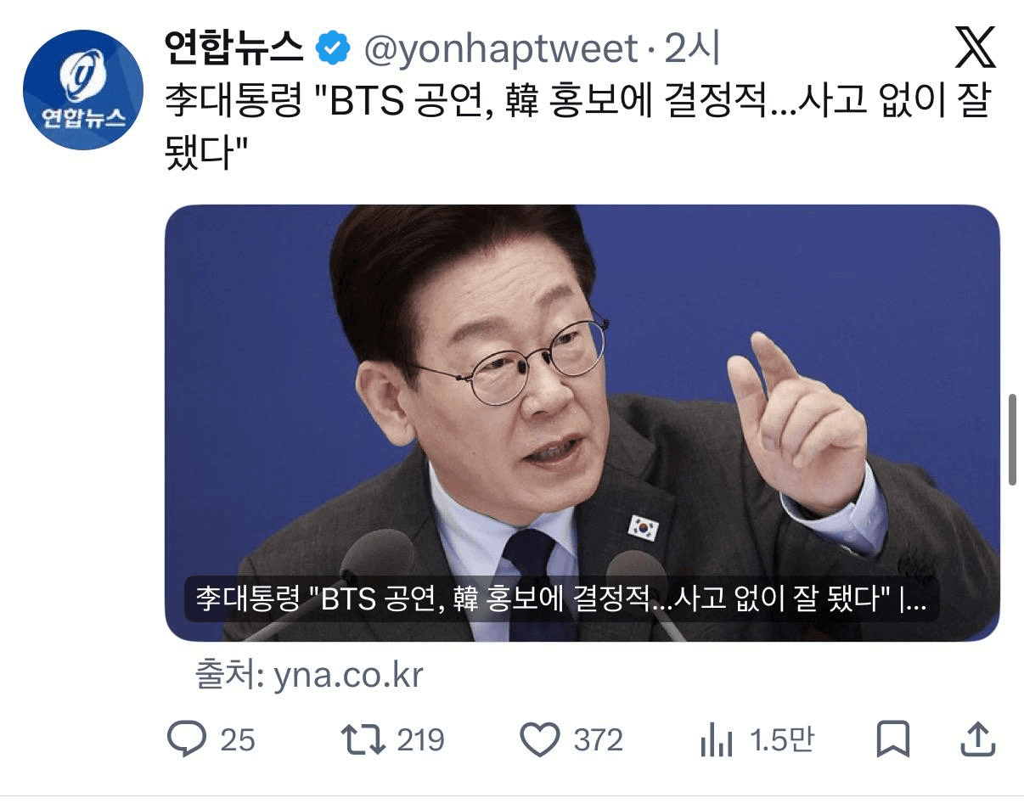Click the 25 replies count
The image size is (1024, 809).
238,740
